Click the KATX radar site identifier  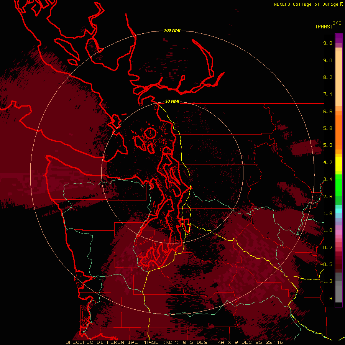[x=224, y=342]
